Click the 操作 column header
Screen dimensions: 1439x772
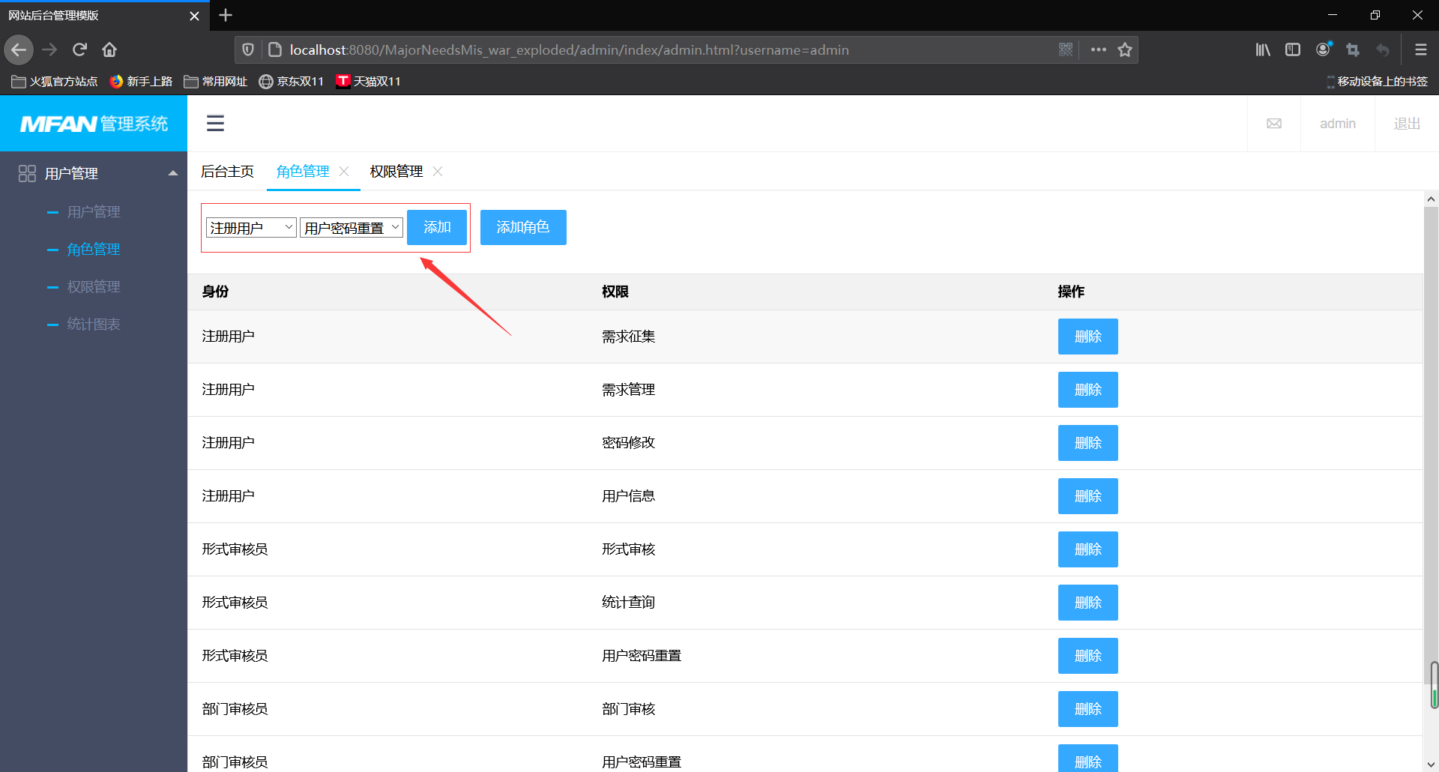point(1071,292)
